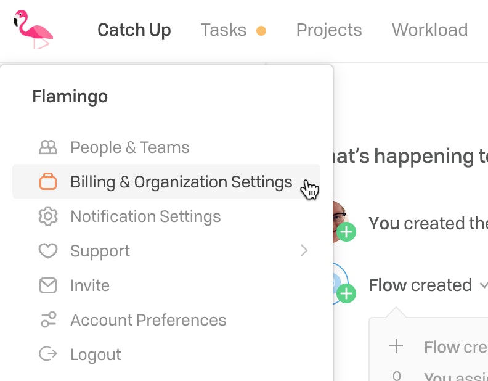488x381 pixels.
Task: Open the Projects tab
Action: (x=329, y=30)
